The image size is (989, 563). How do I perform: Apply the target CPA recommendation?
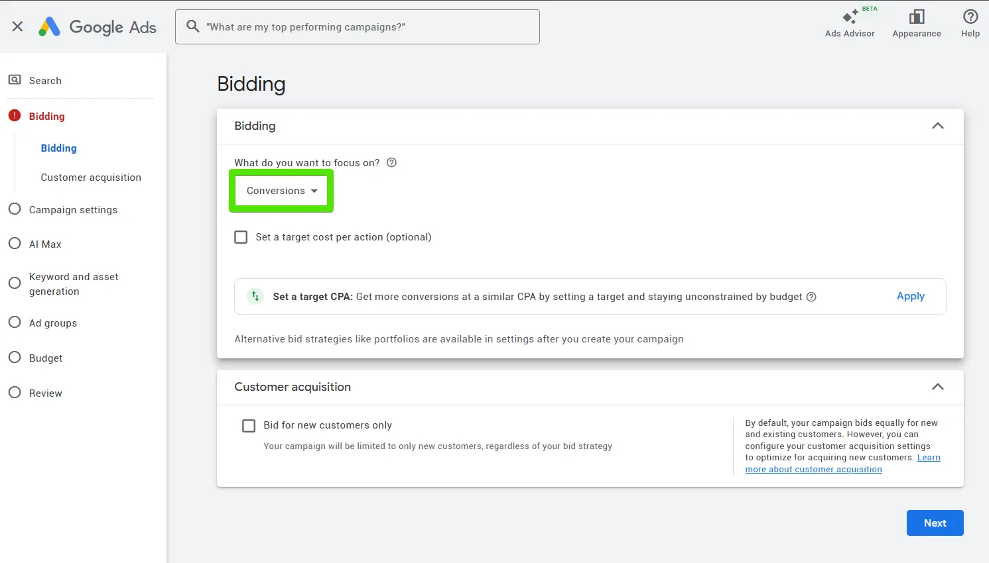point(911,296)
